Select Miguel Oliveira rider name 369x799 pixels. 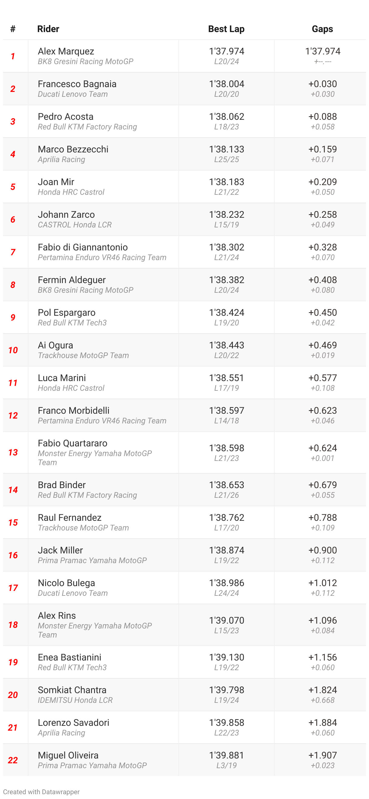coord(68,755)
